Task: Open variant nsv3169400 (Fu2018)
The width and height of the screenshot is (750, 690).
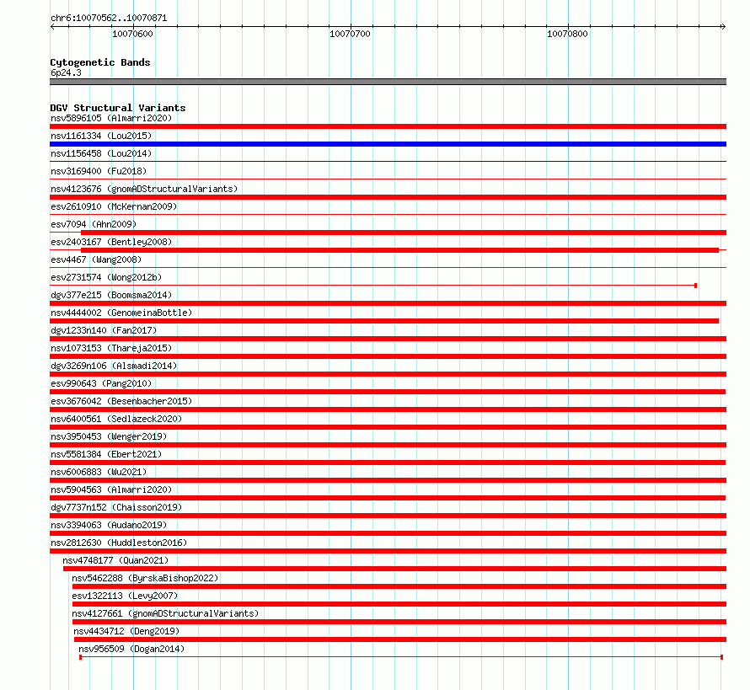Action: 99,171
